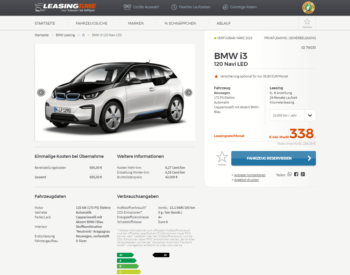Click the gold eKomi seal badge
The width and height of the screenshot is (350, 275).
tap(308, 8)
